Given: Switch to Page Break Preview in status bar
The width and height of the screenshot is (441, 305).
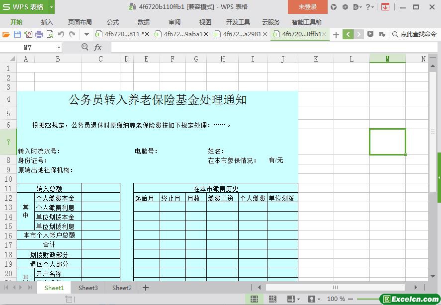Looking at the screenshot, I should (x=272, y=299).
